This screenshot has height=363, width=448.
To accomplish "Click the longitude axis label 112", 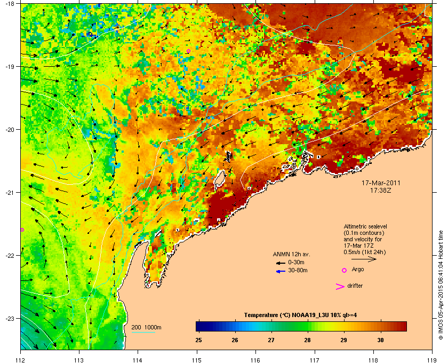I will point(21,360).
